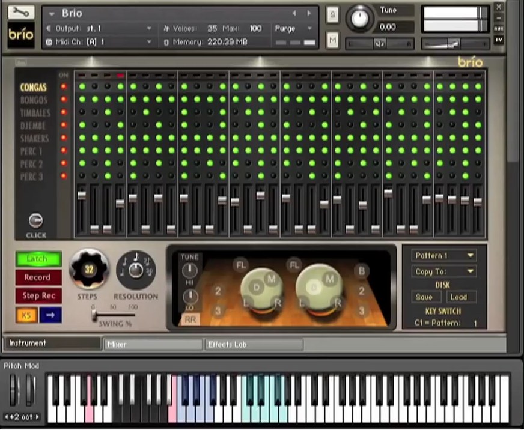Shift the keyboard octave up with the right arrow
Image resolution: width=524 pixels, height=430 pixels.
(37, 417)
